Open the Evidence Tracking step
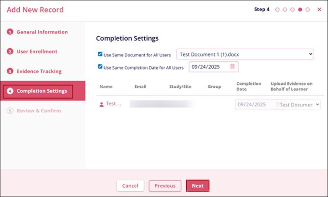The image size is (328, 197). tap(39, 71)
